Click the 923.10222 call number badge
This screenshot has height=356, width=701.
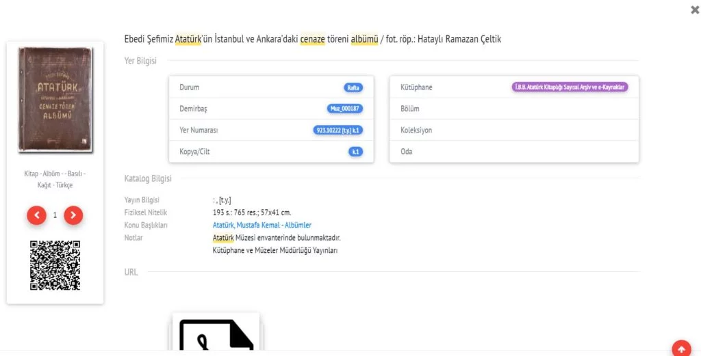(337, 130)
